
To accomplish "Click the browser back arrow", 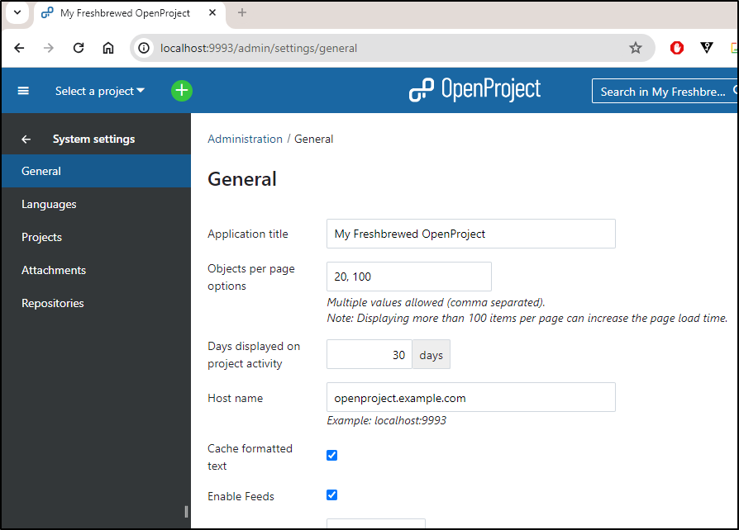I will click(19, 48).
